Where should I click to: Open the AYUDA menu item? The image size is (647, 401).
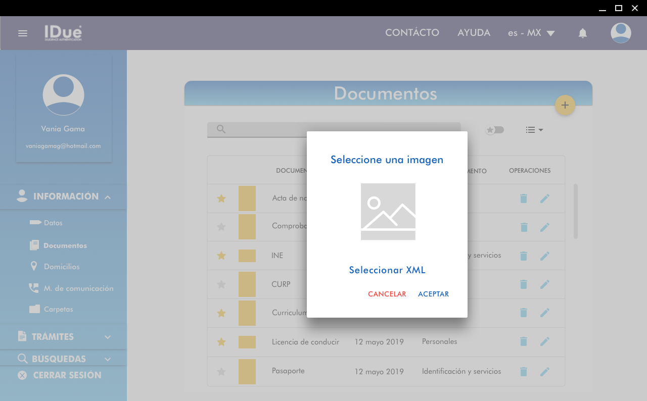click(474, 33)
